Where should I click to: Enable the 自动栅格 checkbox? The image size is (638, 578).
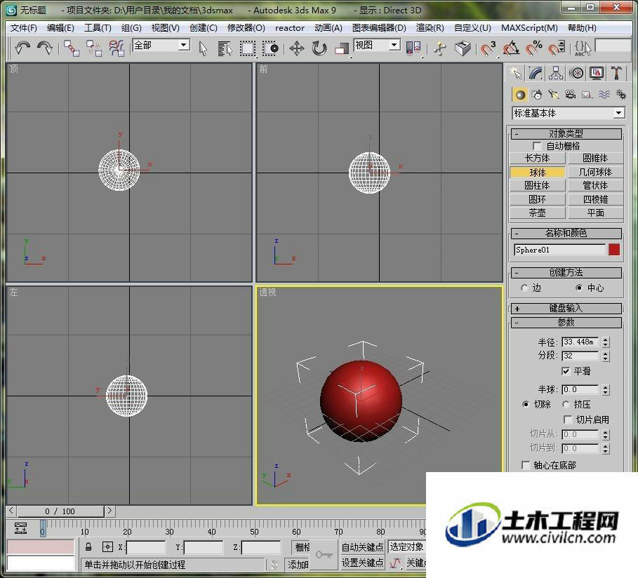[537, 146]
